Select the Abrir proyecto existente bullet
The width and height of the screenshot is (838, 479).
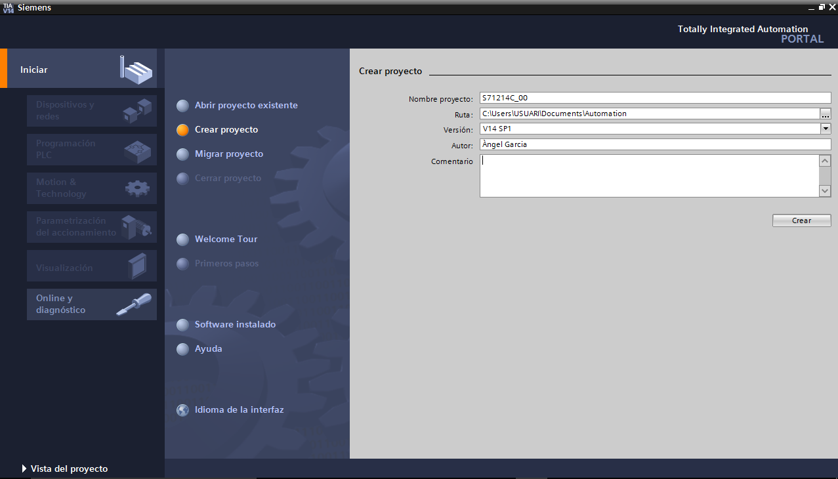click(x=182, y=106)
